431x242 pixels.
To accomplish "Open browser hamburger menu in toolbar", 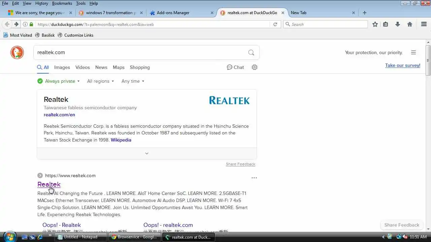I will pyautogui.click(x=424, y=24).
